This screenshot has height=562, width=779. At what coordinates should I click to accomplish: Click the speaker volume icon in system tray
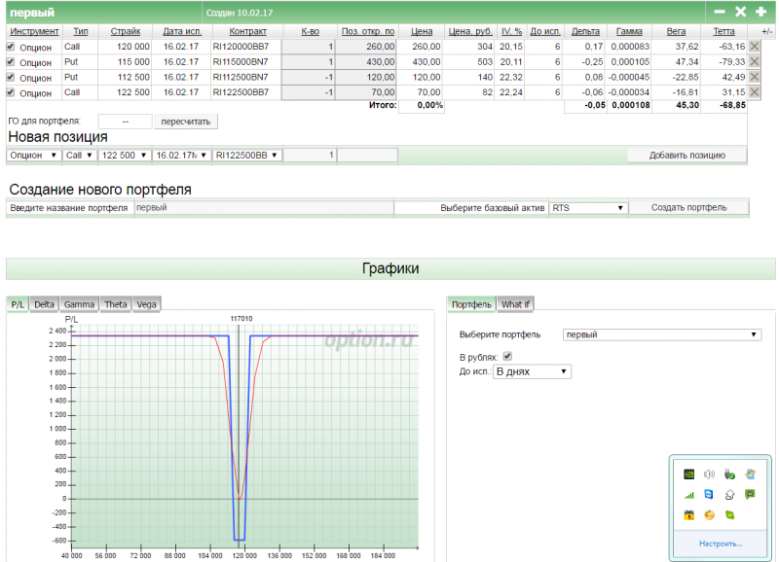coord(708,475)
